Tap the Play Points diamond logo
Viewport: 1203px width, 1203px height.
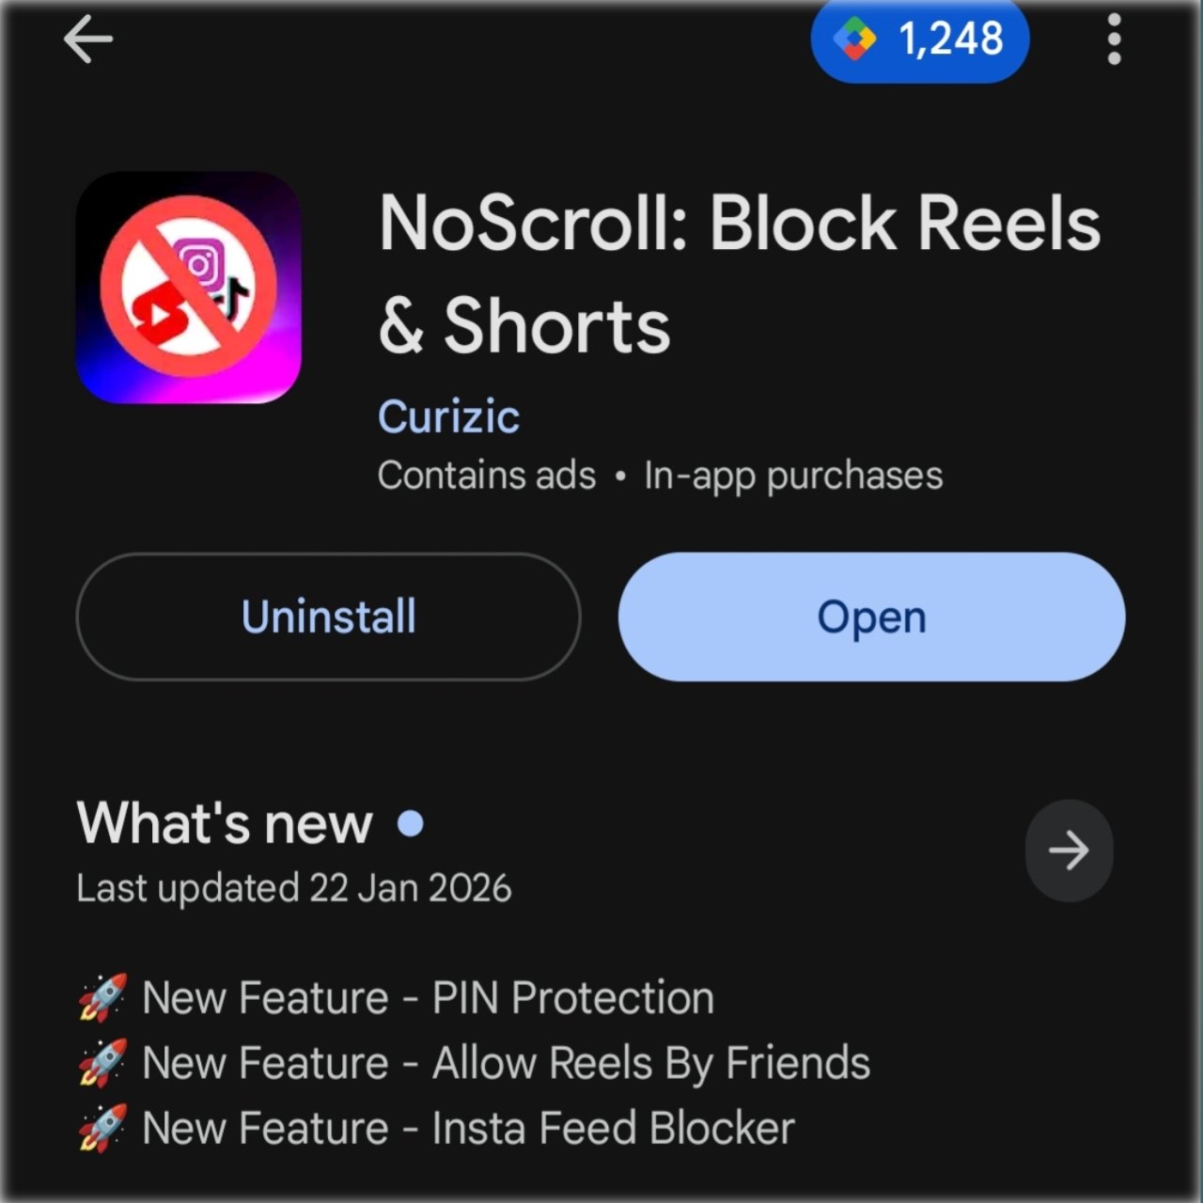pos(854,39)
